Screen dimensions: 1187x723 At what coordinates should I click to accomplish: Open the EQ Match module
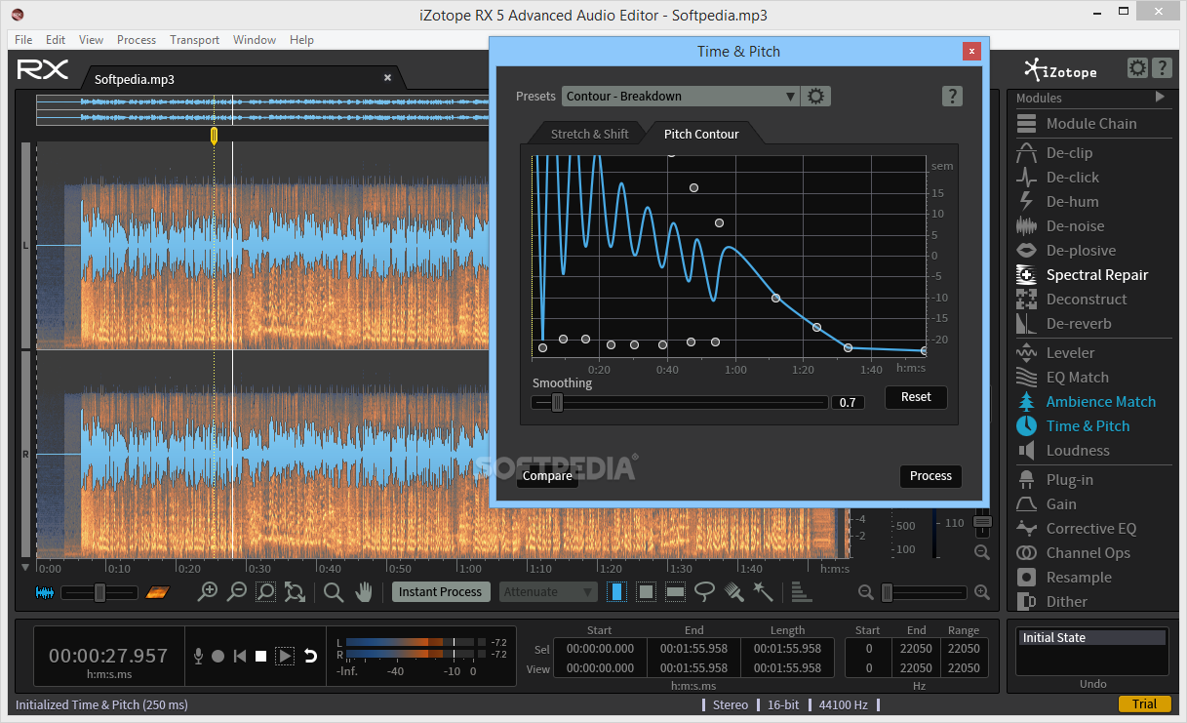point(1077,378)
